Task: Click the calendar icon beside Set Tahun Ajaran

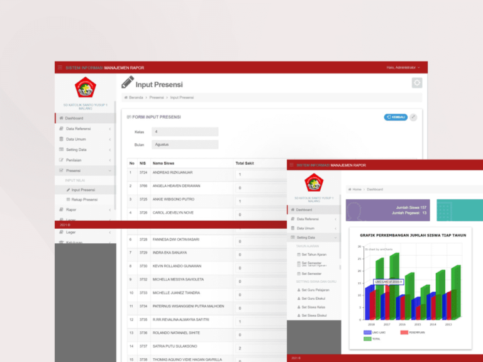Action: coord(298,255)
